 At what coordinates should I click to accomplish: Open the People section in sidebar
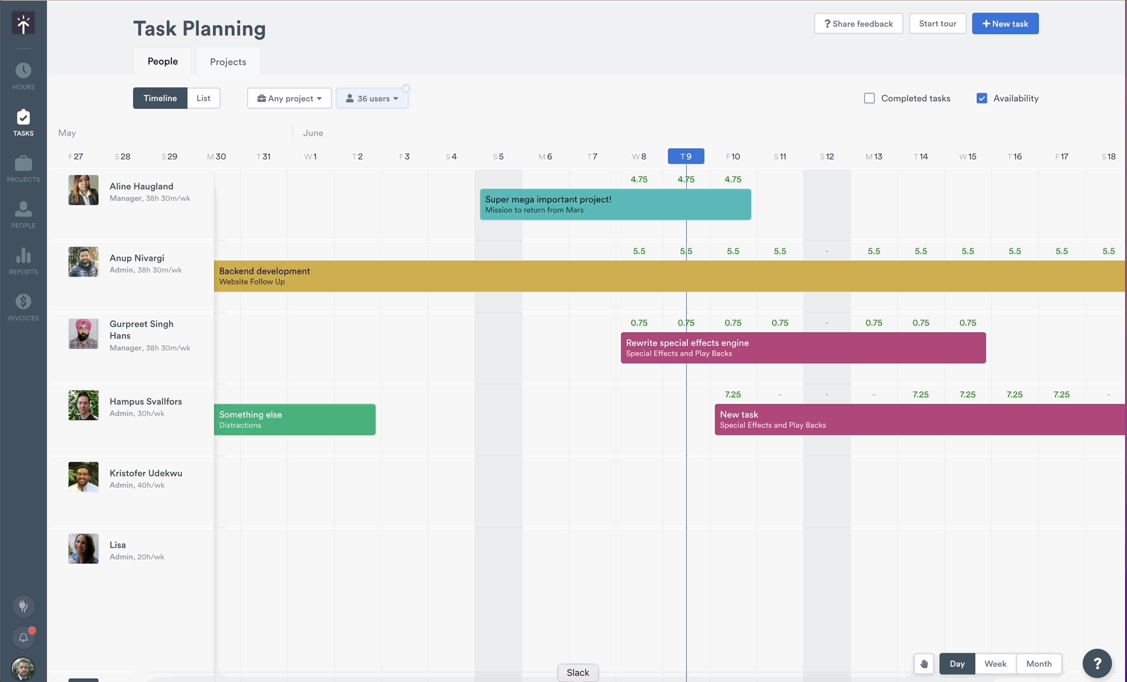coord(23,212)
